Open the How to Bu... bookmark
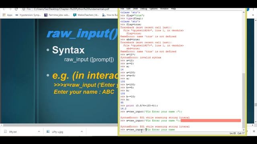Screen dimensions: 257x144 click(x=110, y=15)
